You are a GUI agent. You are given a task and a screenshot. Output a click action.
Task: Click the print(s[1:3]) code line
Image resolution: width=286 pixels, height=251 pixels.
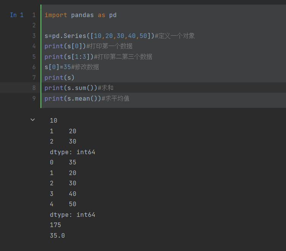click(98, 57)
